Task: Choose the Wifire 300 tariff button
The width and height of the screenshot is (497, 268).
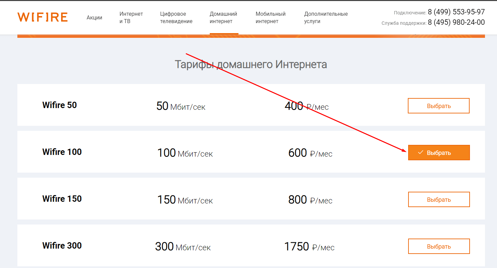Action: (x=439, y=246)
